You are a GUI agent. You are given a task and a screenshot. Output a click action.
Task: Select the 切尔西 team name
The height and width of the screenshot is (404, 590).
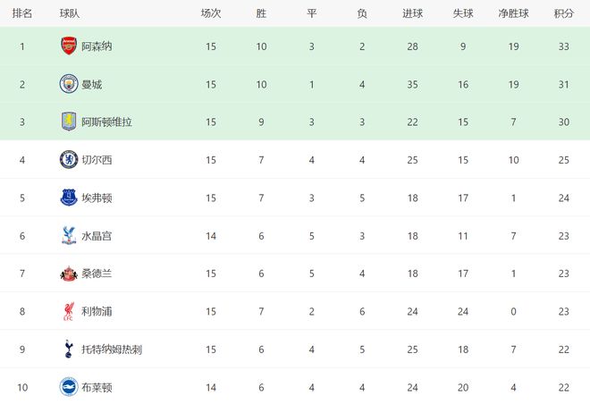pyautogui.click(x=97, y=160)
